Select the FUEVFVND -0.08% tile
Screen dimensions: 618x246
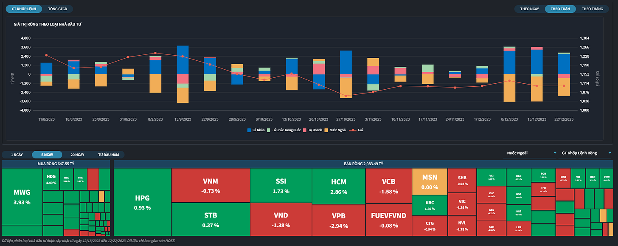tap(388, 220)
